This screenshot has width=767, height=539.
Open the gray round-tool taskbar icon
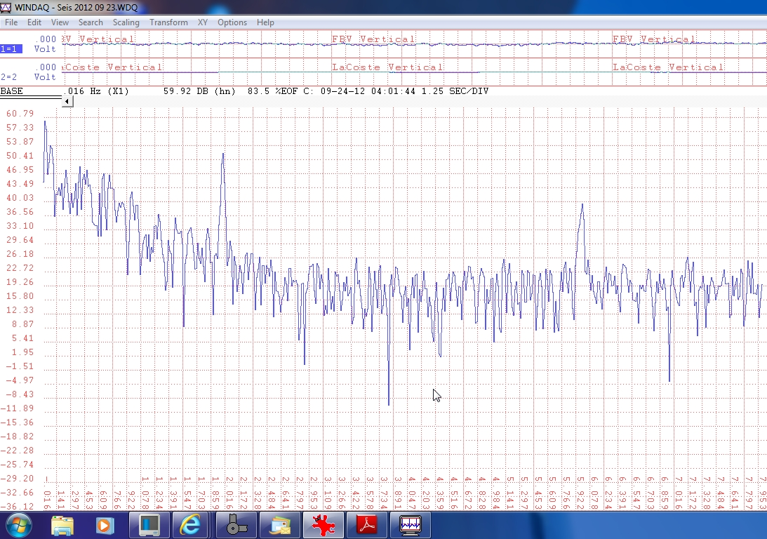pyautogui.click(x=236, y=525)
